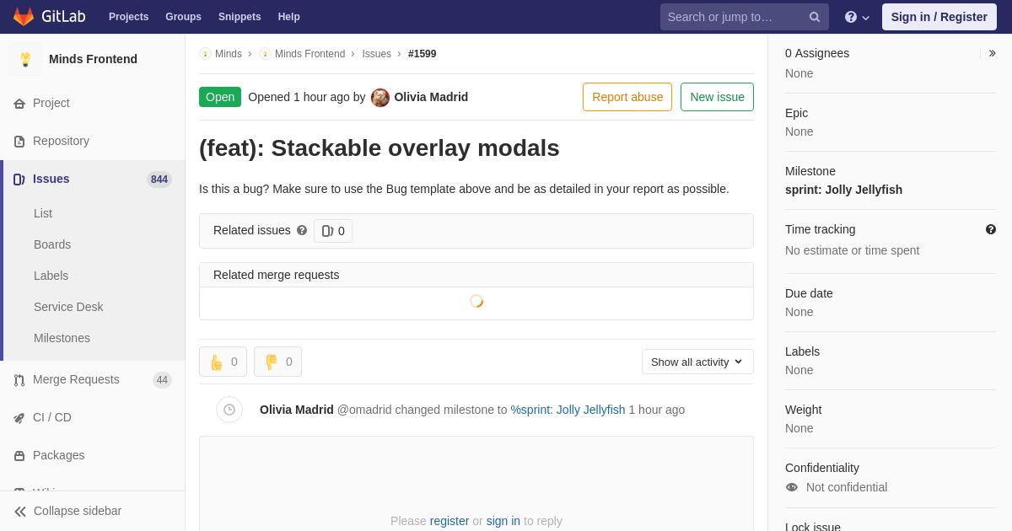Click the thumbs down emoji button
1012x531 pixels.
click(x=277, y=362)
